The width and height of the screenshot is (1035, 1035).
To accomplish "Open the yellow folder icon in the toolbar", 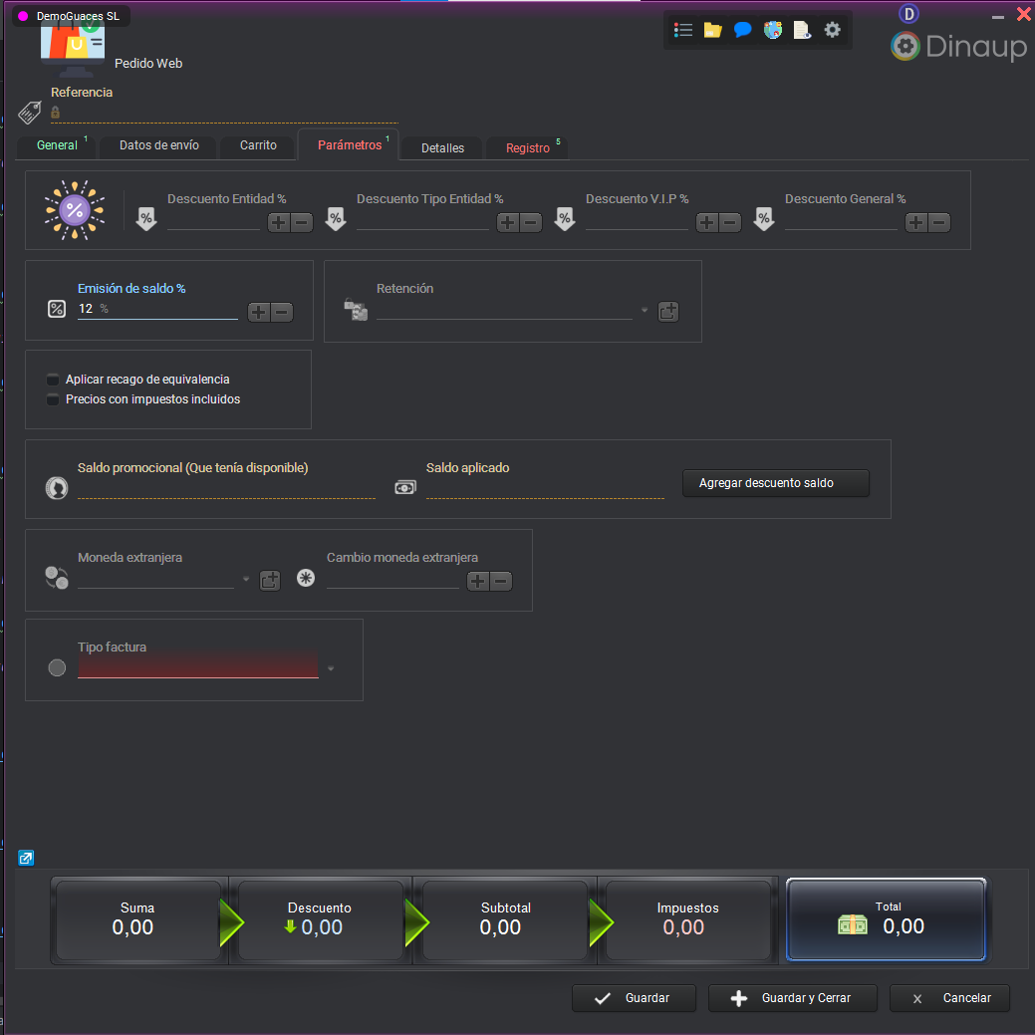I will [x=713, y=29].
